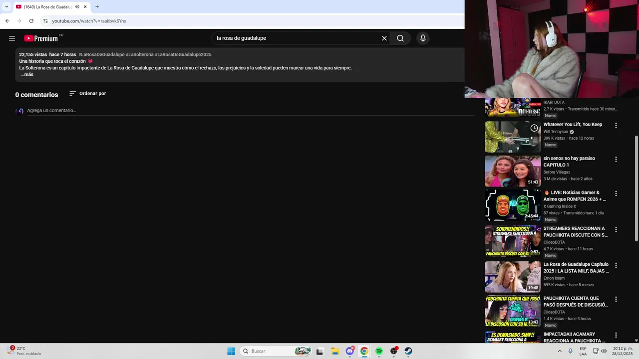Open PAUCHIKITA CUENTA QUE PASÓ thumbnail
639x359 pixels.
click(513, 311)
